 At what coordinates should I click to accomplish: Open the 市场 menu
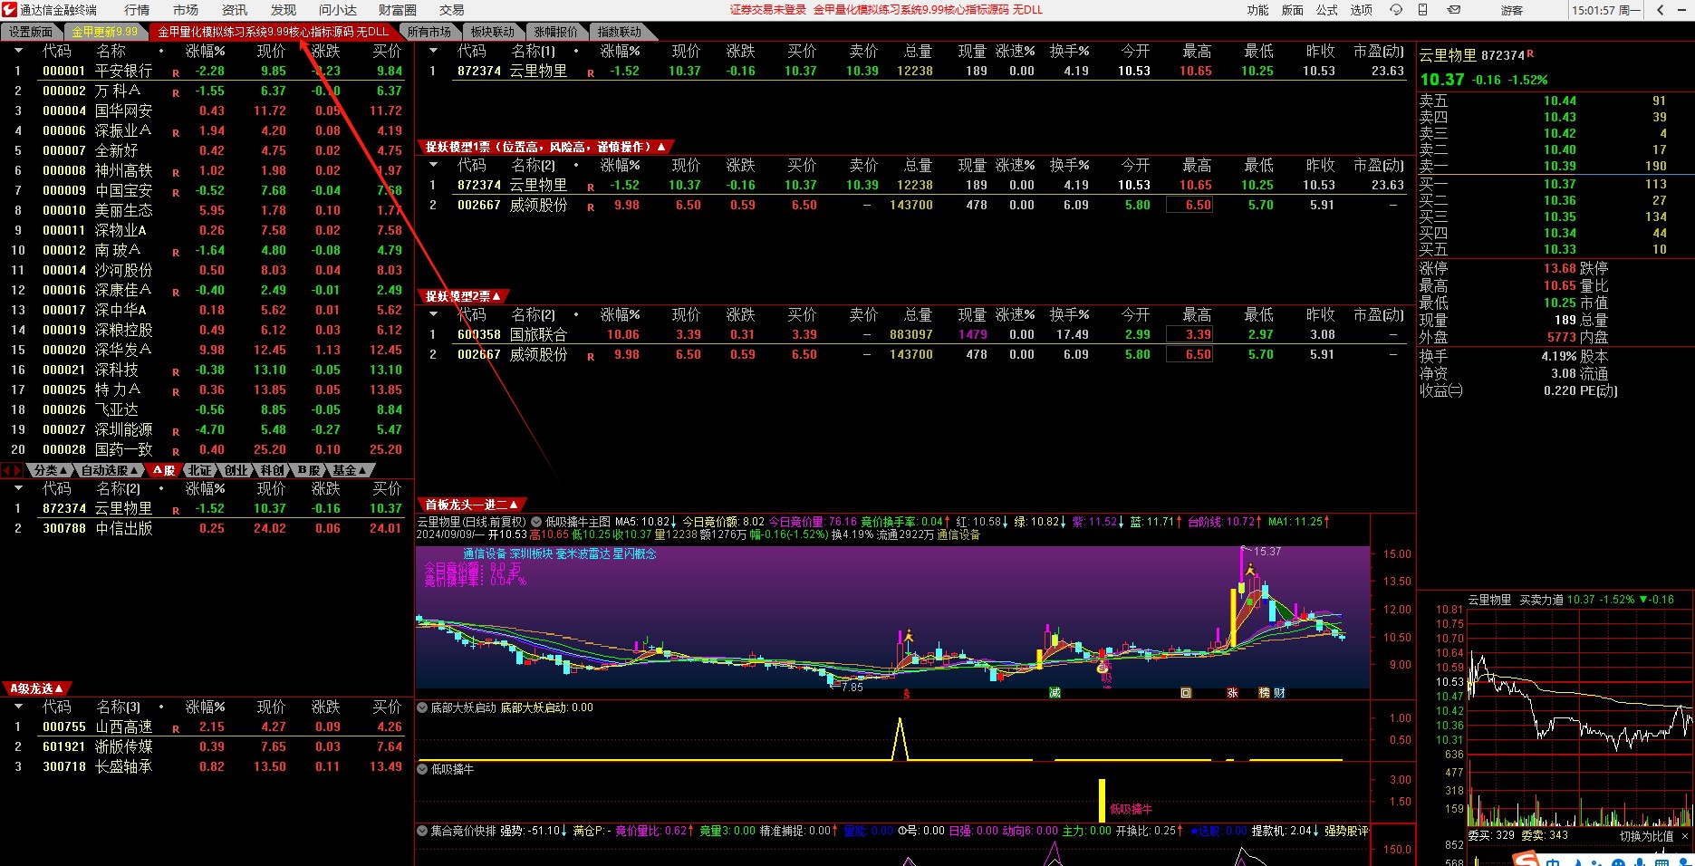click(186, 10)
